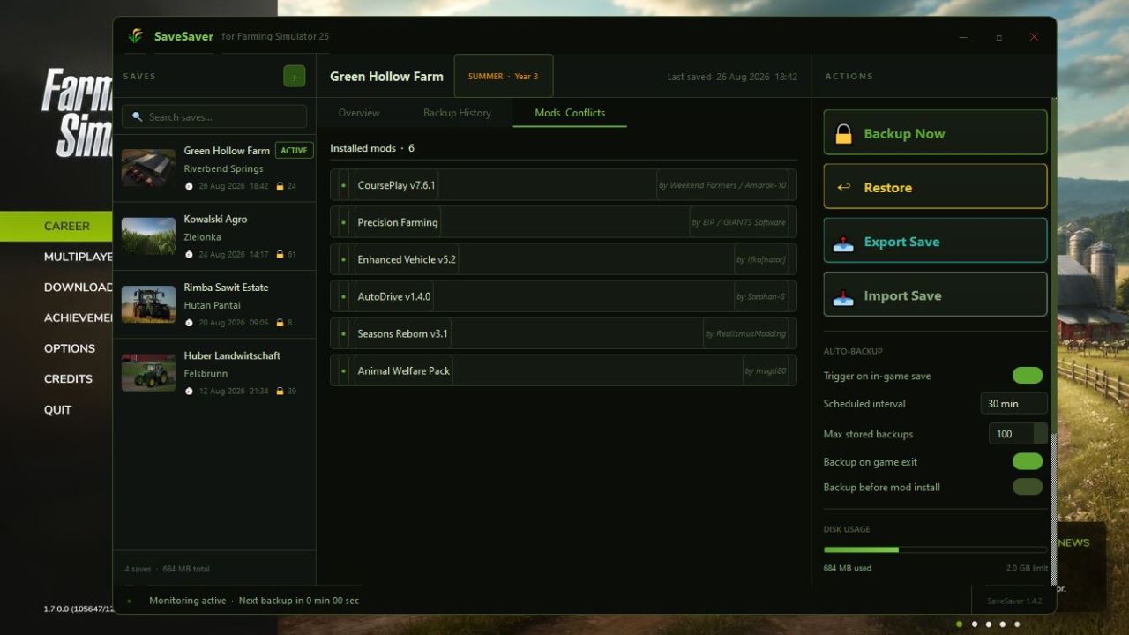This screenshot has width=1129, height=635.
Task: Open OPTIONS in Farming Simulator menu
Action: tap(70, 348)
